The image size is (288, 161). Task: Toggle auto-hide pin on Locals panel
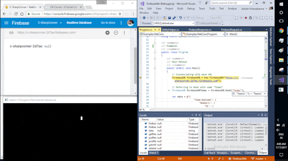pyautogui.click(x=196, y=115)
